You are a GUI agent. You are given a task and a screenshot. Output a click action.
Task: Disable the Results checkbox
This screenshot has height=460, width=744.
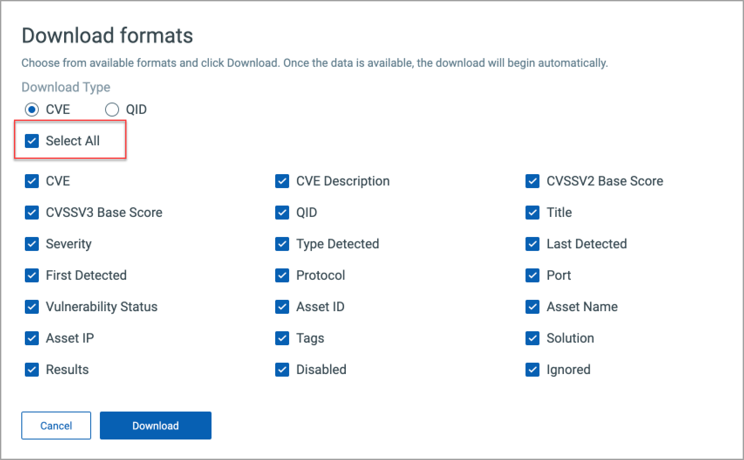coord(32,370)
